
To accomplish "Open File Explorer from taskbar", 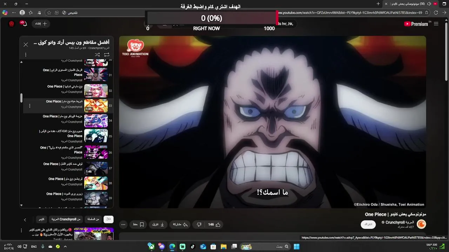I will click(x=223, y=246).
